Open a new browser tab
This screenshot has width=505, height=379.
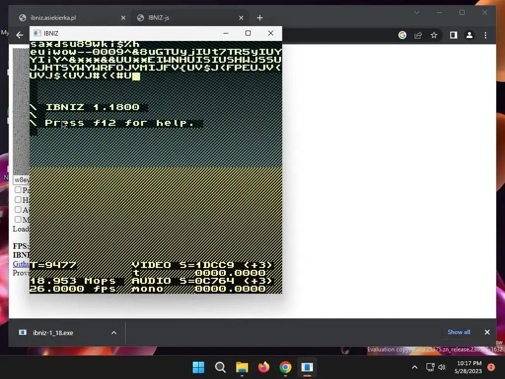tap(260, 18)
